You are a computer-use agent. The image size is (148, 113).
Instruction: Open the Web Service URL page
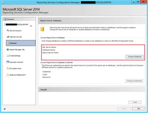16,37
